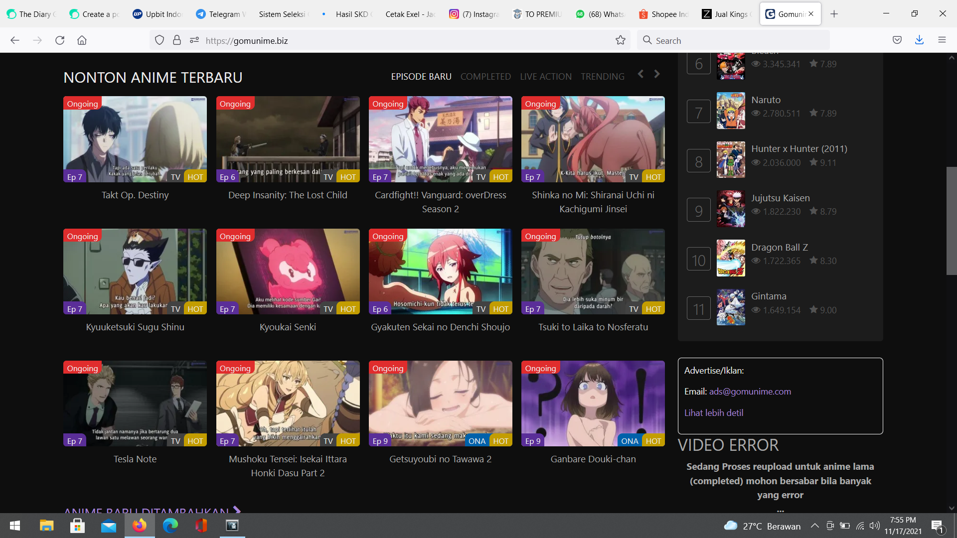The width and height of the screenshot is (957, 538).
Task: Open Tesla Note title link
Action: (x=135, y=459)
